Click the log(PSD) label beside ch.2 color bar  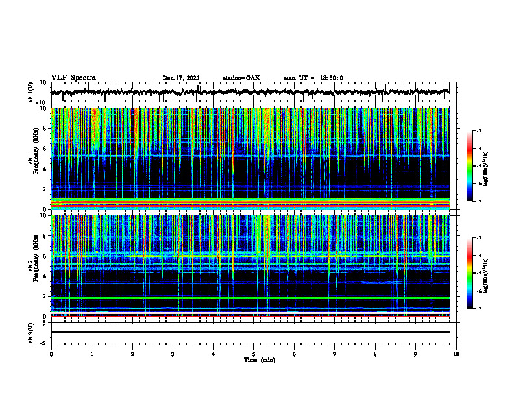pyautogui.click(x=486, y=276)
